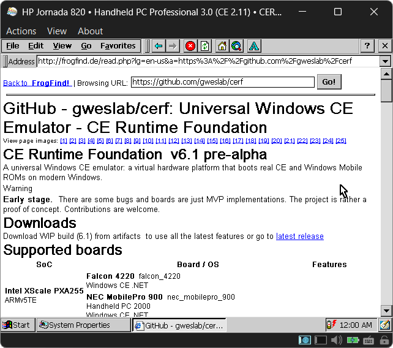Select the GitHub - gweslab/cer... taskbar button
Screen dimensions: 393x348
179,325
